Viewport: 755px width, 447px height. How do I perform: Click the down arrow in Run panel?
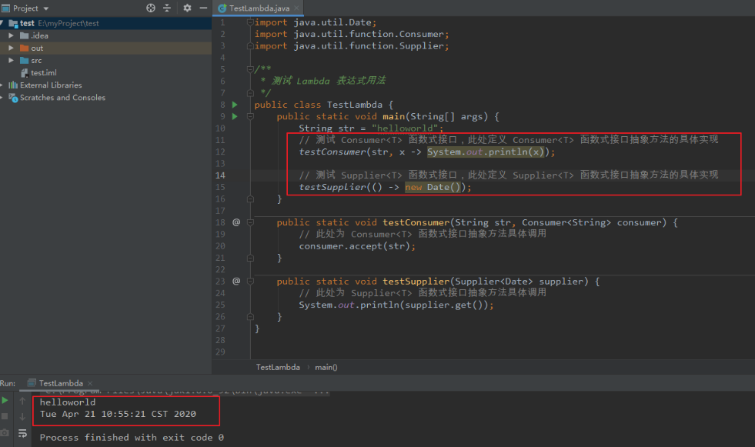coord(22,417)
